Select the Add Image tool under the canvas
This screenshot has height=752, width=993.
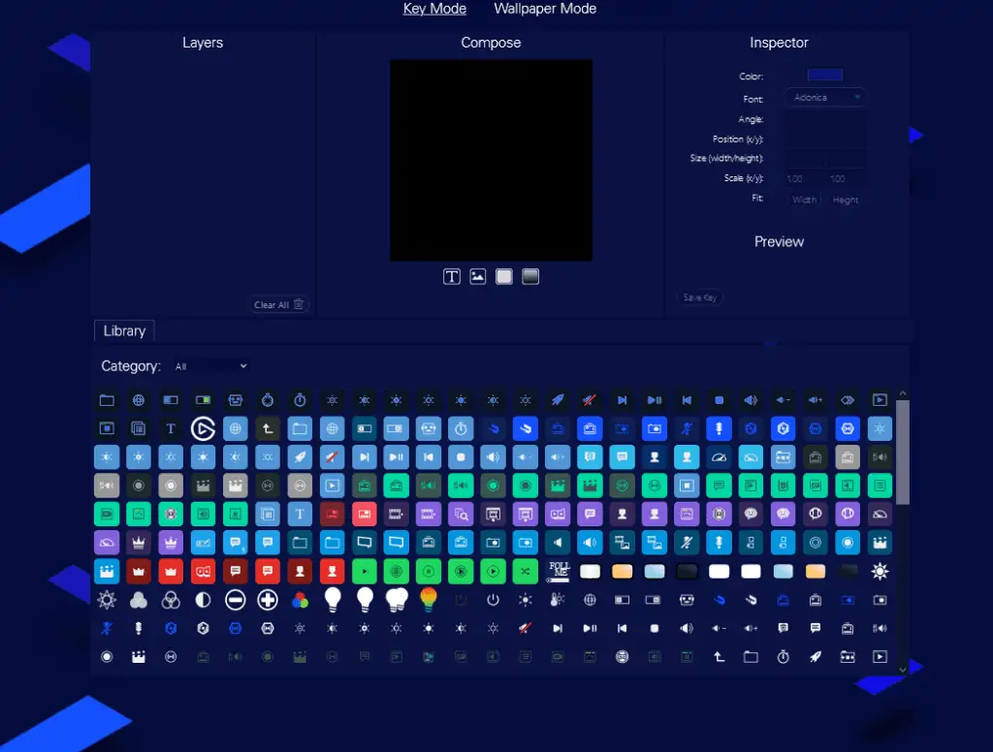point(477,276)
